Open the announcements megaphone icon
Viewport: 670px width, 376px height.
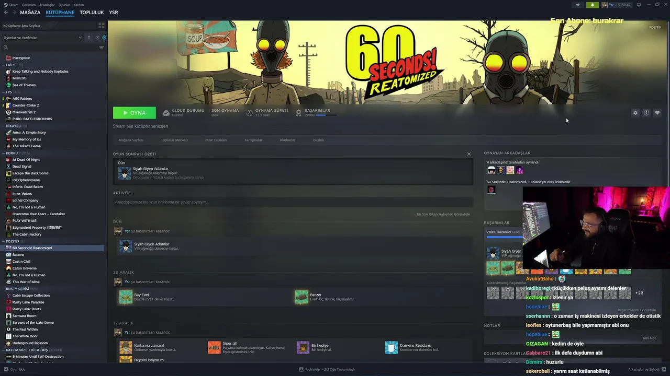click(x=578, y=5)
